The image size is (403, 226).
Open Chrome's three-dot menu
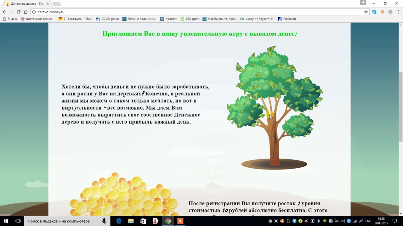pyautogui.click(x=398, y=12)
